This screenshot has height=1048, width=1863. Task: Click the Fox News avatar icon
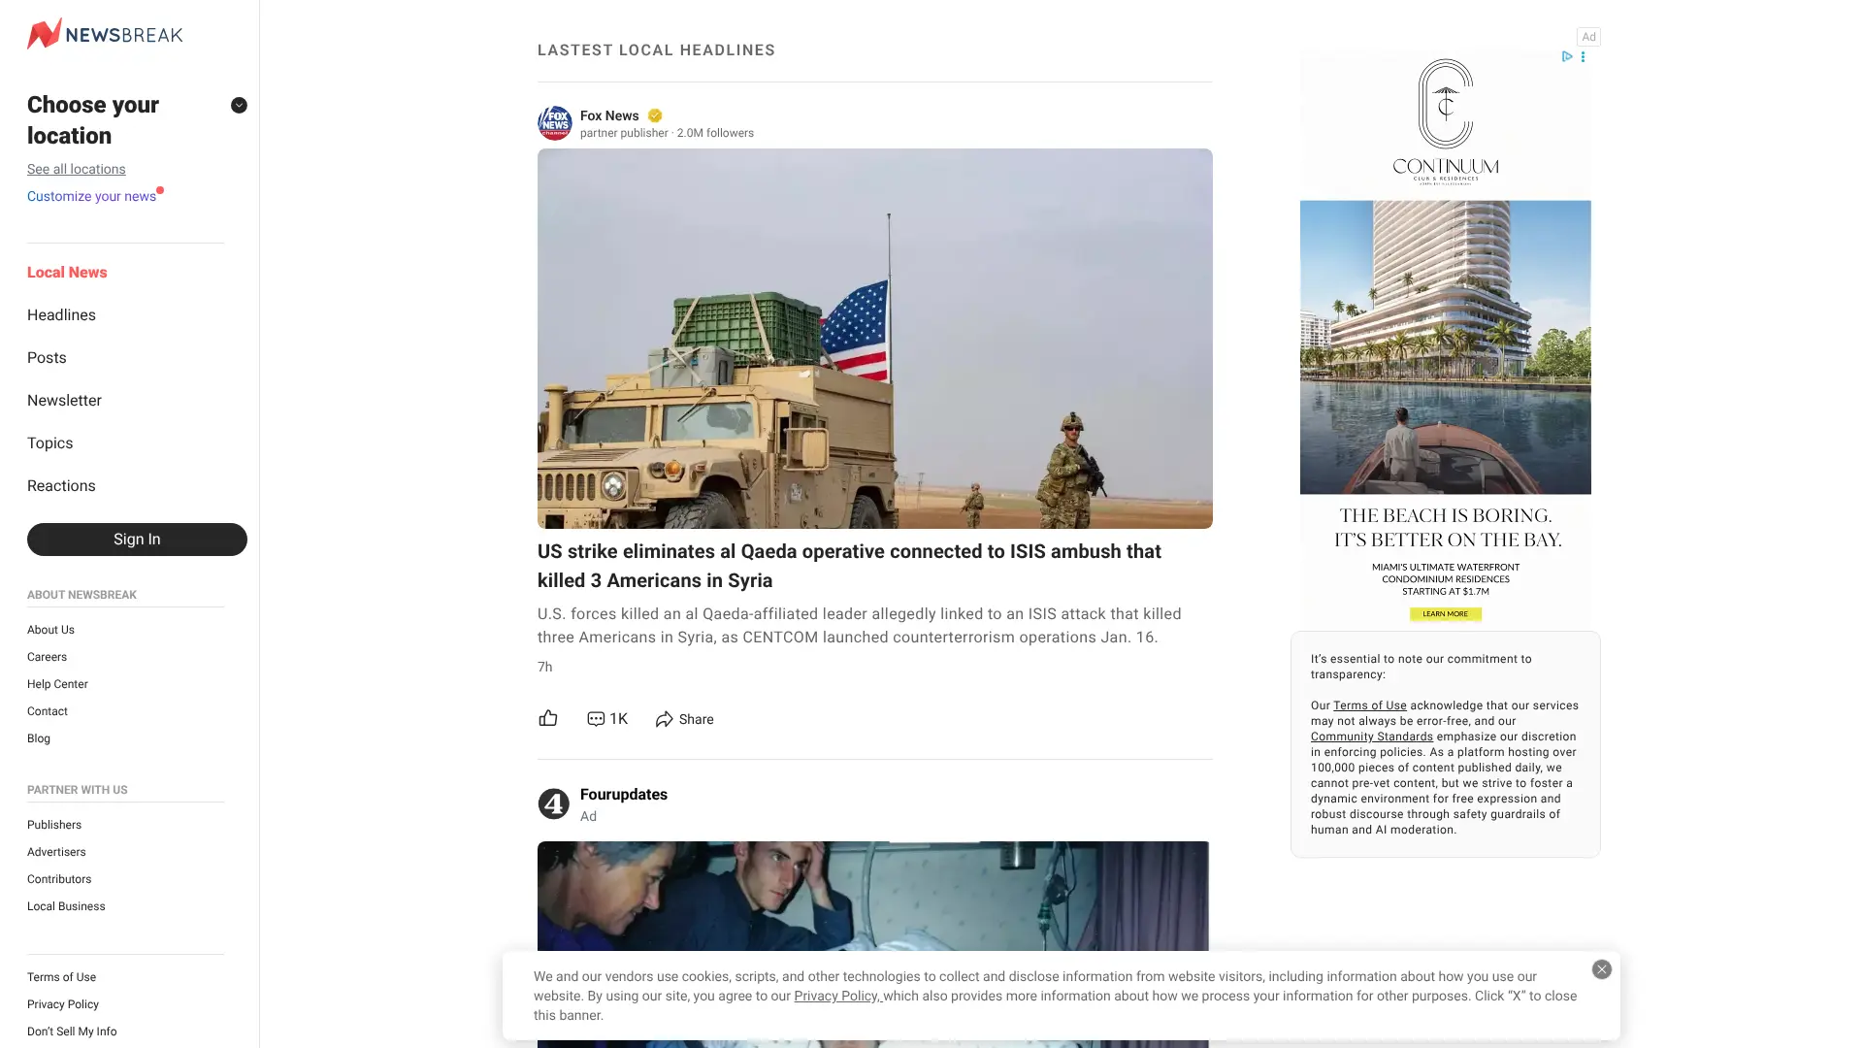(555, 123)
